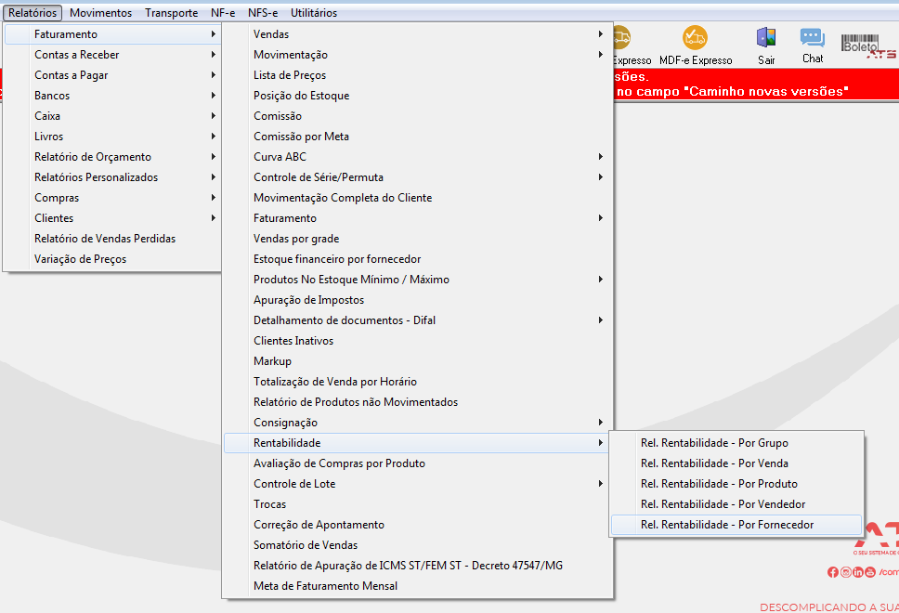Open the NFS-e menu
899x613 pixels.
[x=263, y=13]
